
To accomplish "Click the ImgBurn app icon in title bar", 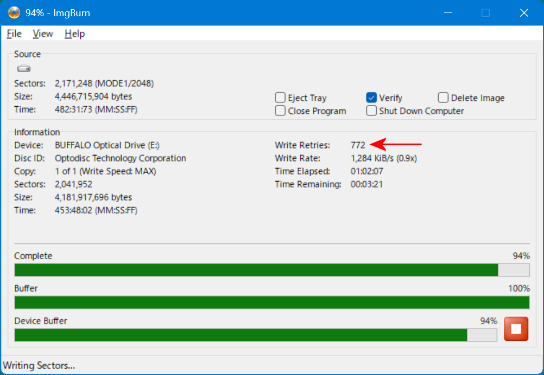I will 14,13.
